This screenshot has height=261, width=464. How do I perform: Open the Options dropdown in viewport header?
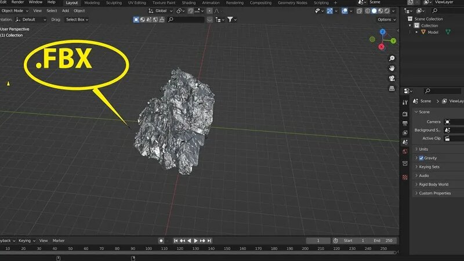(386, 20)
